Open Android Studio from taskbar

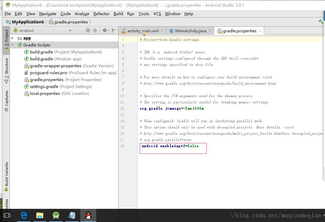pos(56,215)
